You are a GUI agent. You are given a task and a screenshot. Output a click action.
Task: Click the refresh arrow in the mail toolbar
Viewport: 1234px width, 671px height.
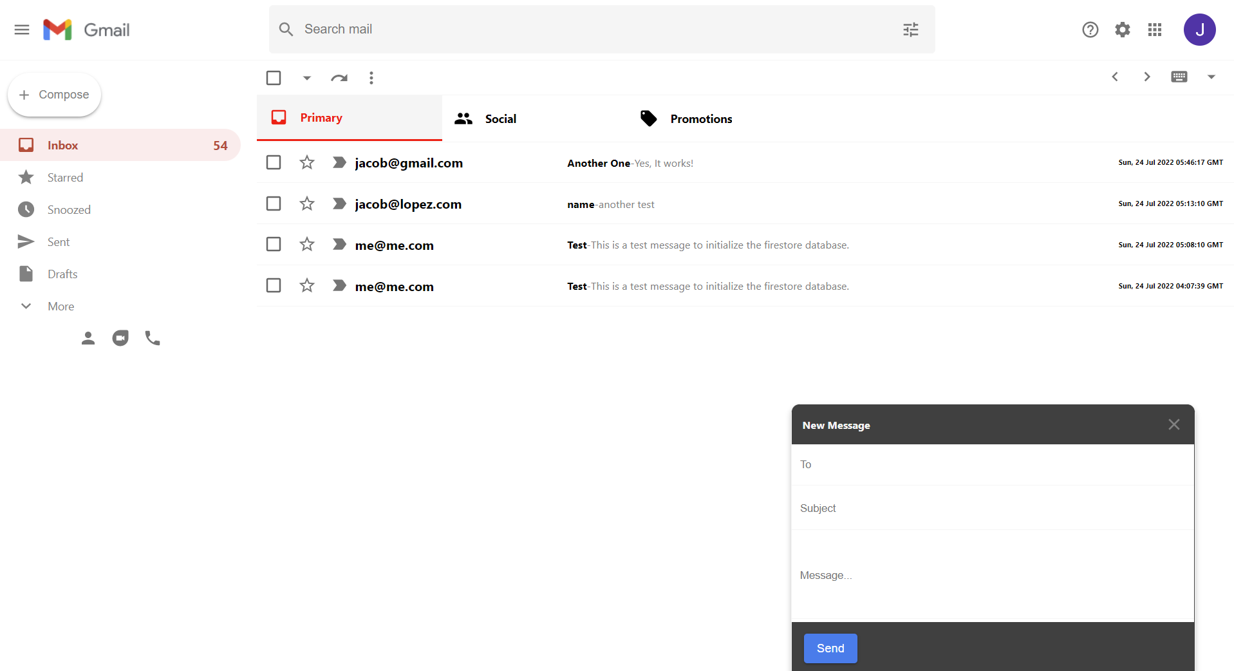[x=339, y=78]
